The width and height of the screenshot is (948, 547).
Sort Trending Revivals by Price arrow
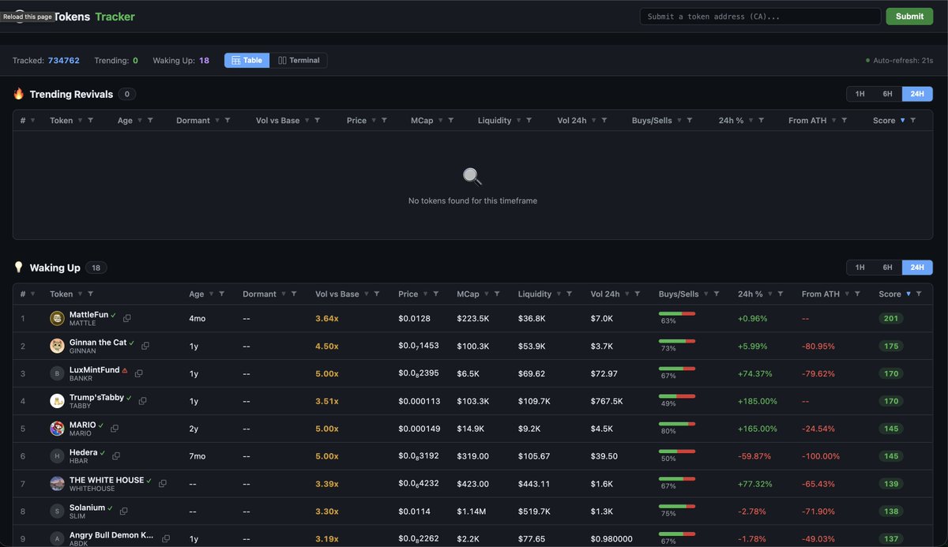[x=374, y=121]
